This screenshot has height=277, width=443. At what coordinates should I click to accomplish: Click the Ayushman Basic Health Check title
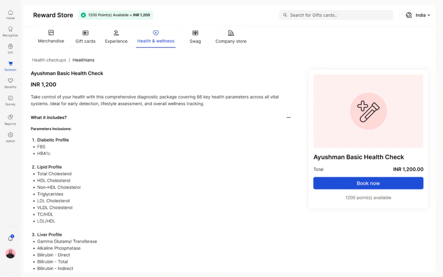pos(67,73)
